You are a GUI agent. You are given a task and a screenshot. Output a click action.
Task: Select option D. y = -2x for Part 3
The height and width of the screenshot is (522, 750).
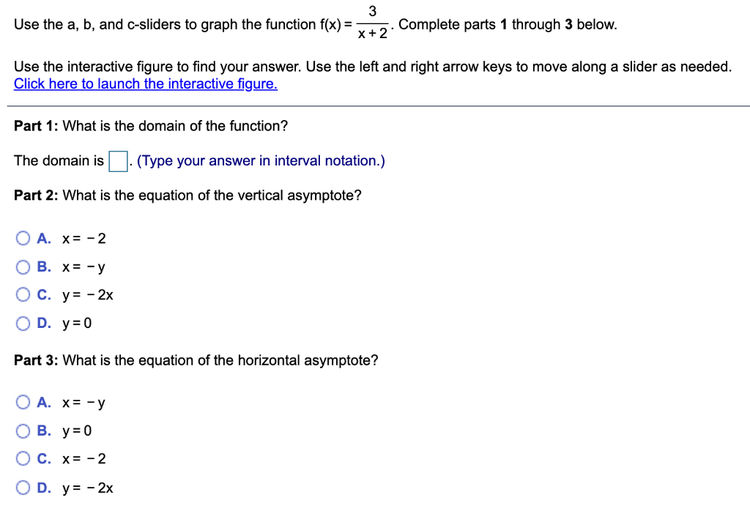tap(23, 486)
